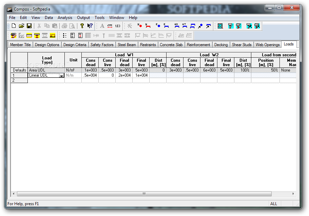Click the blue E beam icon
This screenshot has width=309, height=216.
tap(166, 26)
